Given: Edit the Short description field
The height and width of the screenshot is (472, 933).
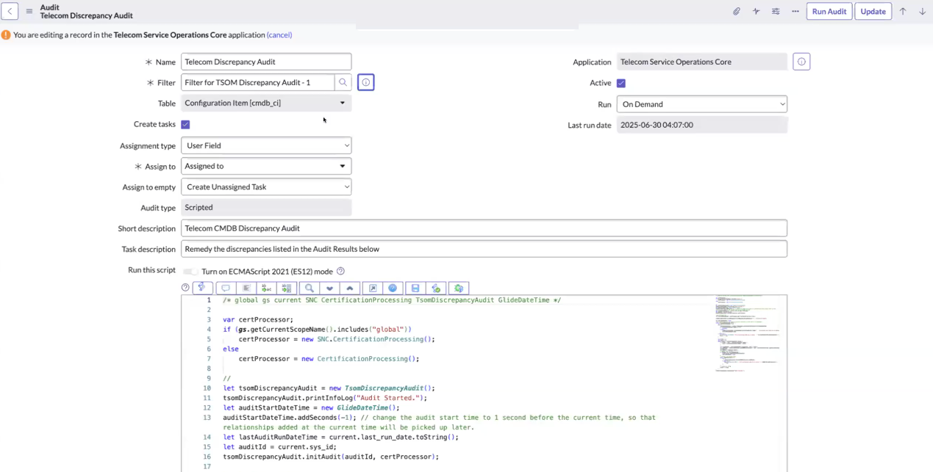Looking at the screenshot, I should pyautogui.click(x=484, y=228).
